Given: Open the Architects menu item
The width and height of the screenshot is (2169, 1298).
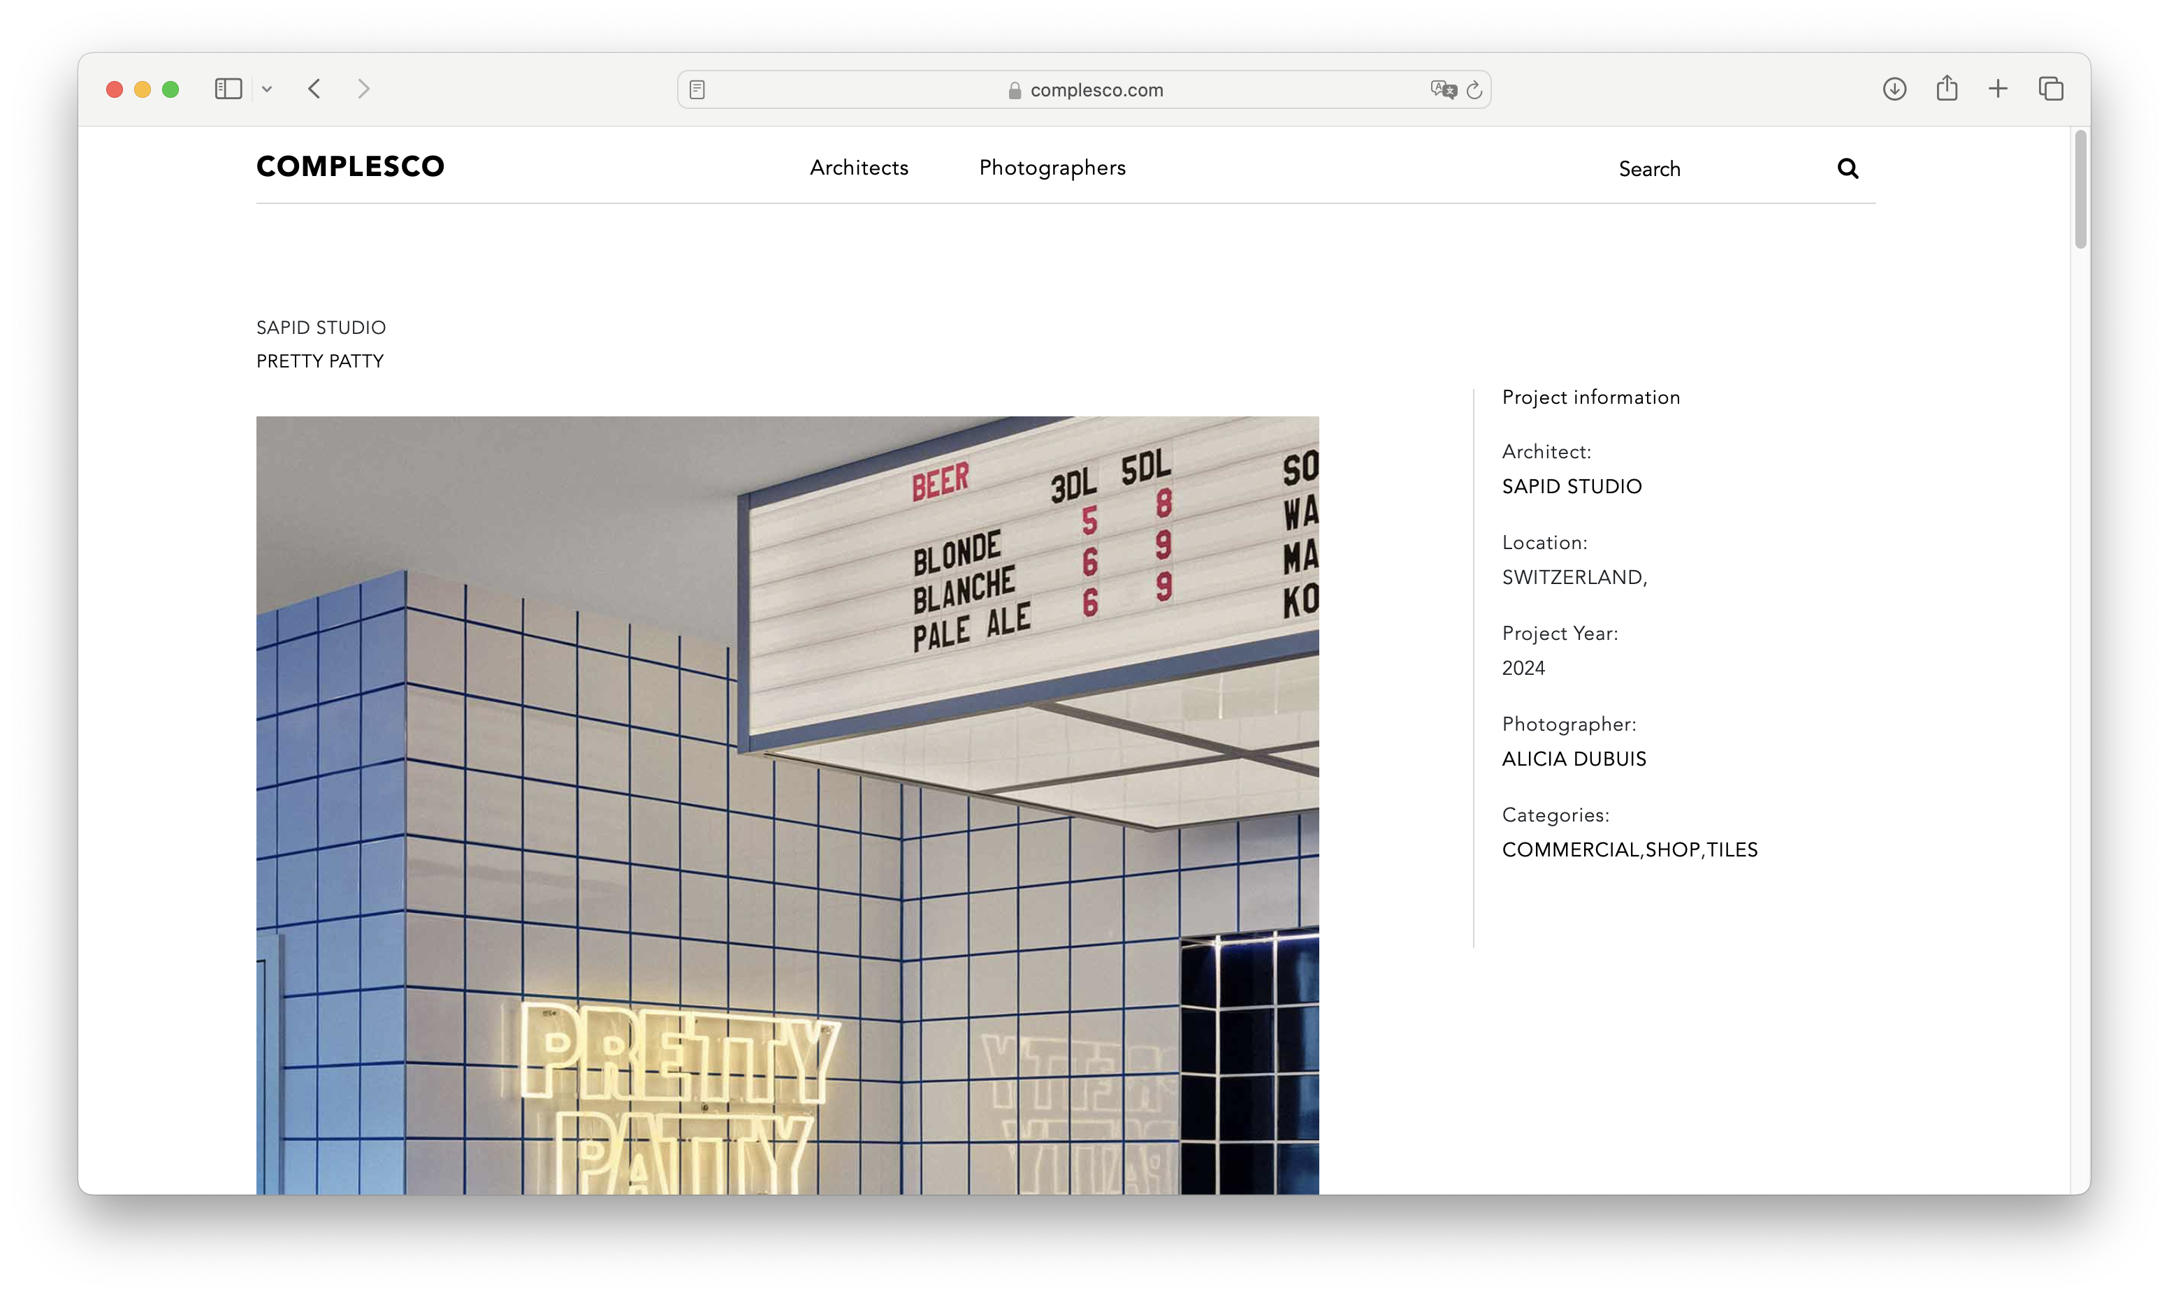Looking at the screenshot, I should 859,168.
